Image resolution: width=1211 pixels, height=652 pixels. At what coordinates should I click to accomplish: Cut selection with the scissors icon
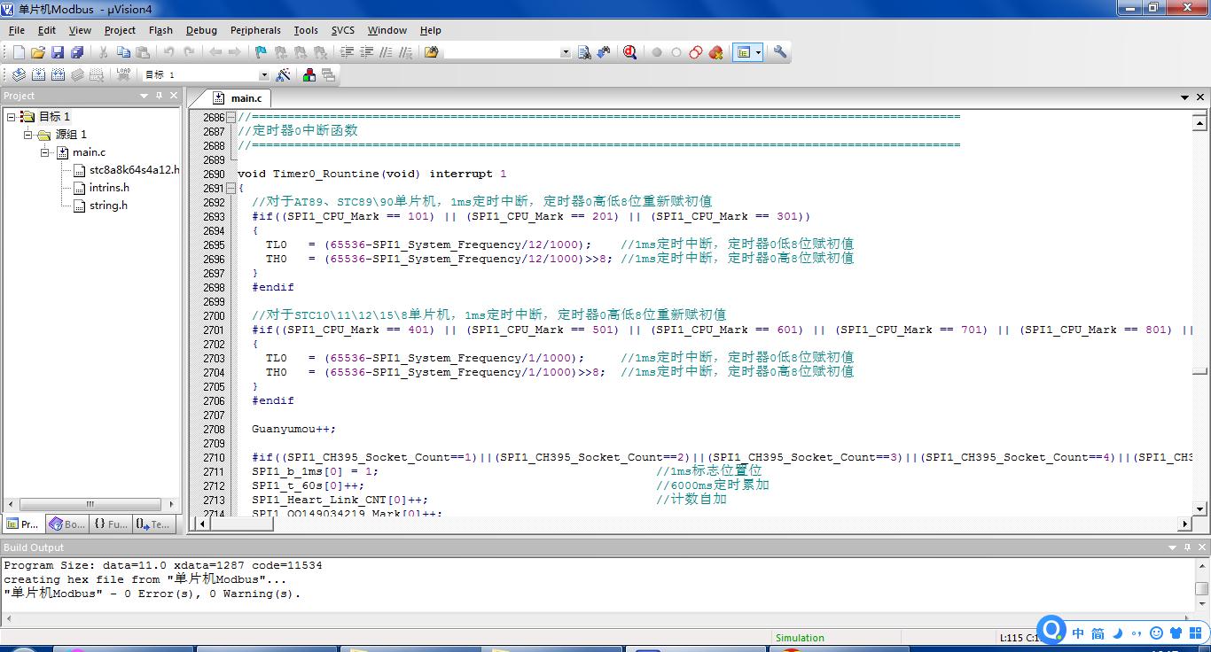104,52
